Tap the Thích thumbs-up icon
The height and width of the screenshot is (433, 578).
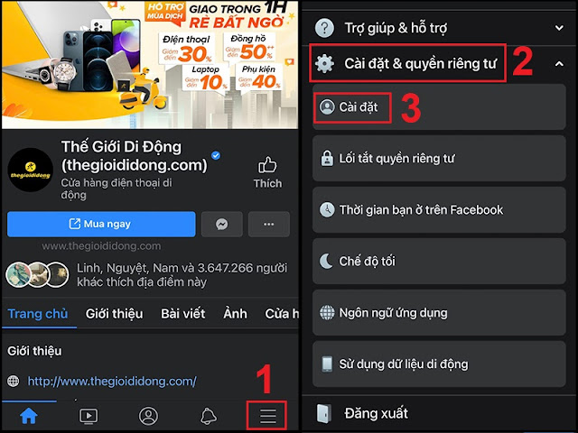pyautogui.click(x=267, y=165)
